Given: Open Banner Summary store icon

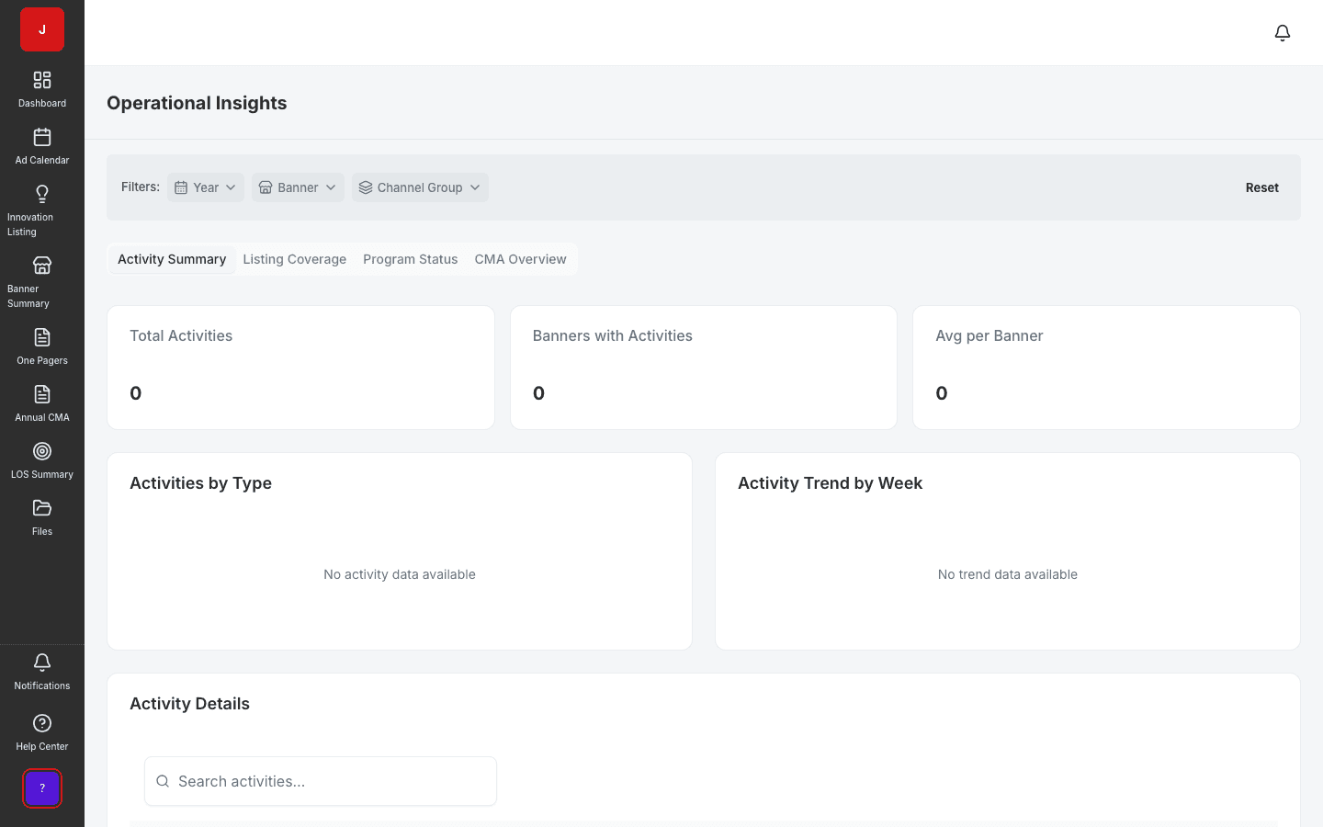Looking at the screenshot, I should click(42, 266).
